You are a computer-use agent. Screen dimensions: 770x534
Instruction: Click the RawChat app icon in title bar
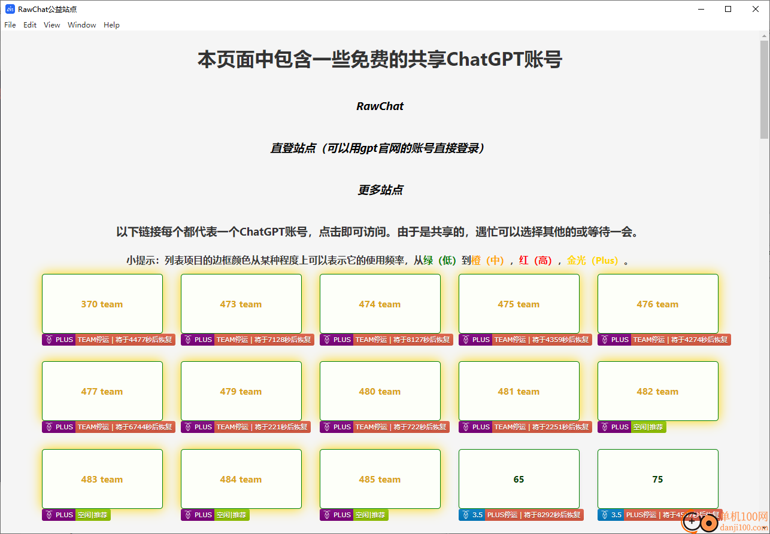coord(10,9)
